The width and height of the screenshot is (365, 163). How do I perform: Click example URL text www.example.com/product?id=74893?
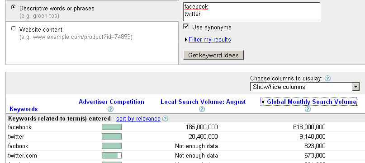coord(82,37)
